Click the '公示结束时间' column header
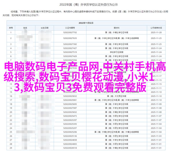Screen dimensions: 173x151 click(156, 28)
